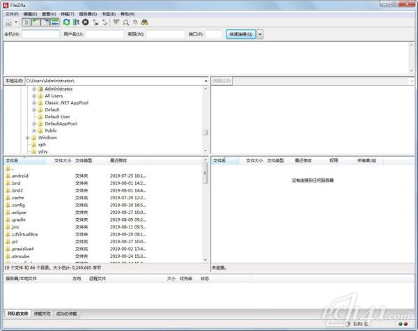Screen dimensions: 418x331
Task: Click the green activity indicator light
Action: [400, 324]
